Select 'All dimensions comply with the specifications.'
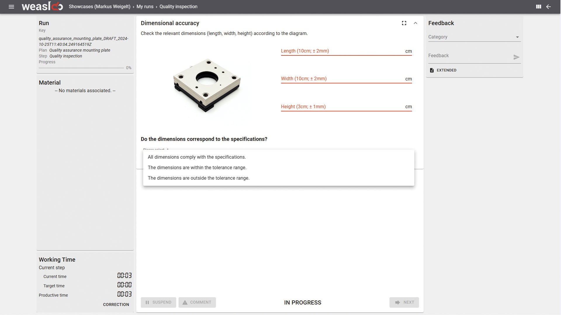 point(197,157)
